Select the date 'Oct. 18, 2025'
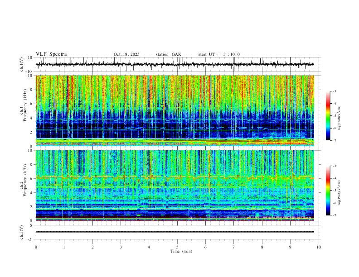Image resolution: width=359 pixels, height=277 pixels. (x=126, y=54)
